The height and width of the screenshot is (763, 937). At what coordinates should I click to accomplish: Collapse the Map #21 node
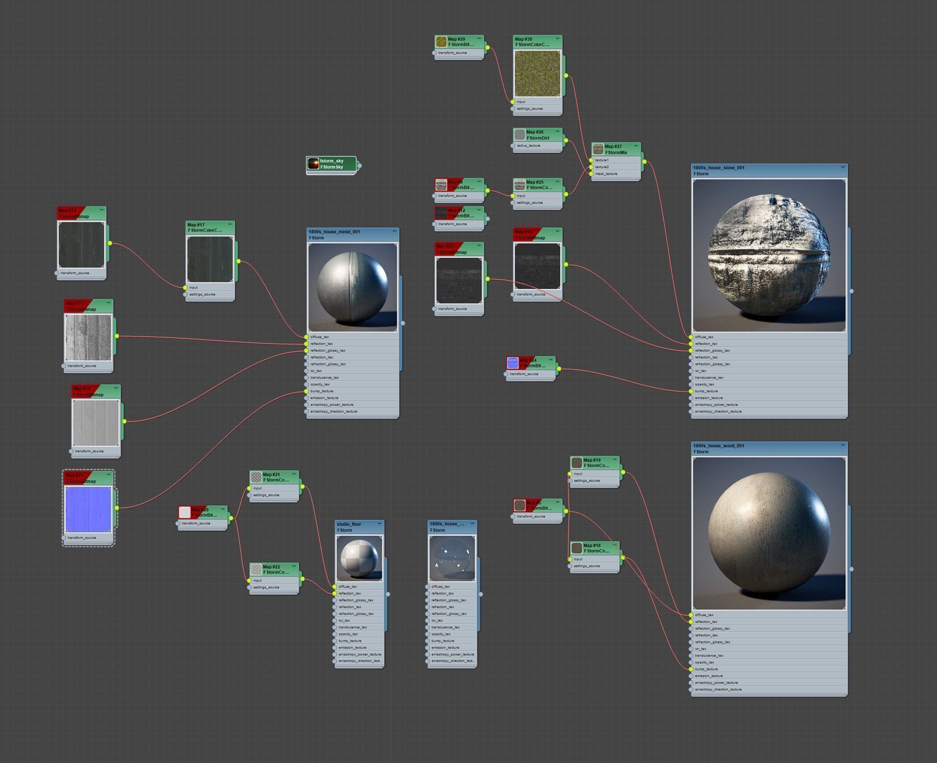294,474
